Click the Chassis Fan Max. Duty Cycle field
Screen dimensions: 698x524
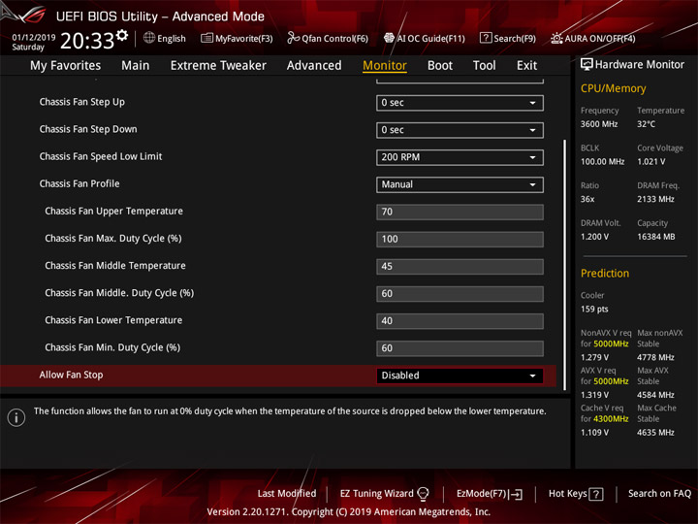[x=460, y=240]
